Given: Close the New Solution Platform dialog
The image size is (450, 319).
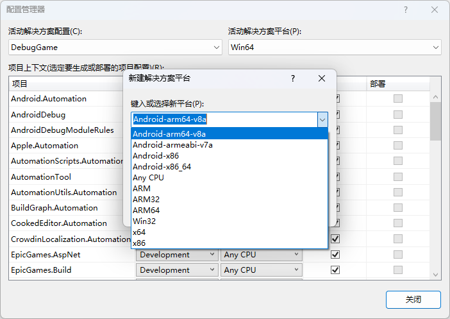Looking at the screenshot, I should click(x=322, y=78).
